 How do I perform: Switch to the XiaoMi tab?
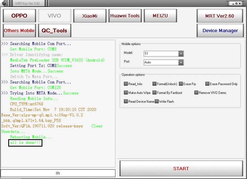pos(90,16)
